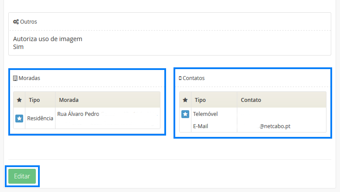Click the Autoriza uso de imagem label
Screen dimensions: 340x192
[x=48, y=39]
